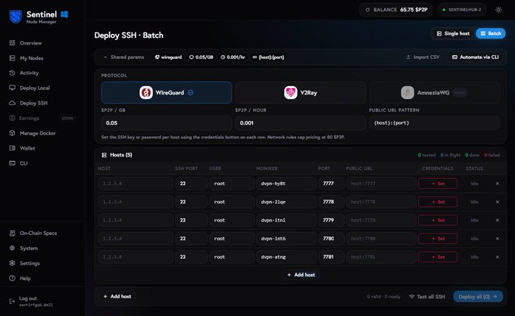Click the SENTINELHUB-2 status indicator
The height and width of the screenshot is (316, 515).
(462, 10)
